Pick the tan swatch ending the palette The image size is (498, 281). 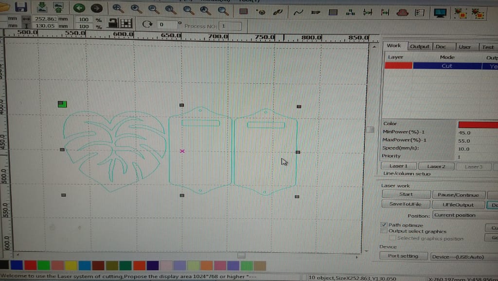point(260,265)
